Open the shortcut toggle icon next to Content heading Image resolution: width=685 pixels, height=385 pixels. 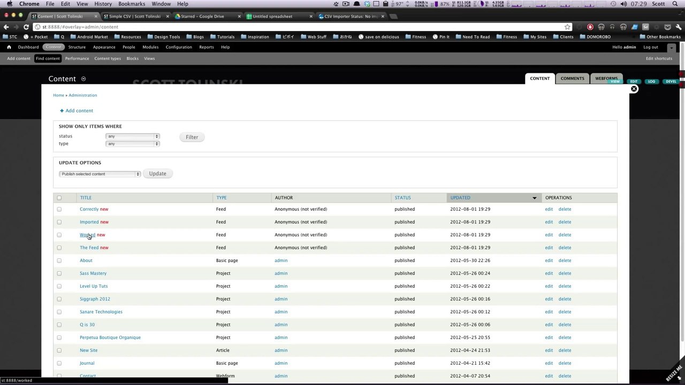(83, 79)
